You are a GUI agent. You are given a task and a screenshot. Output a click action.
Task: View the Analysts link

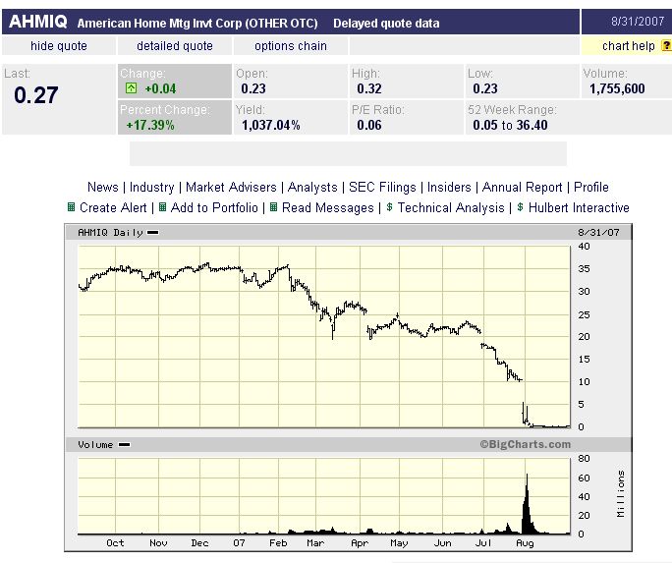pos(313,187)
